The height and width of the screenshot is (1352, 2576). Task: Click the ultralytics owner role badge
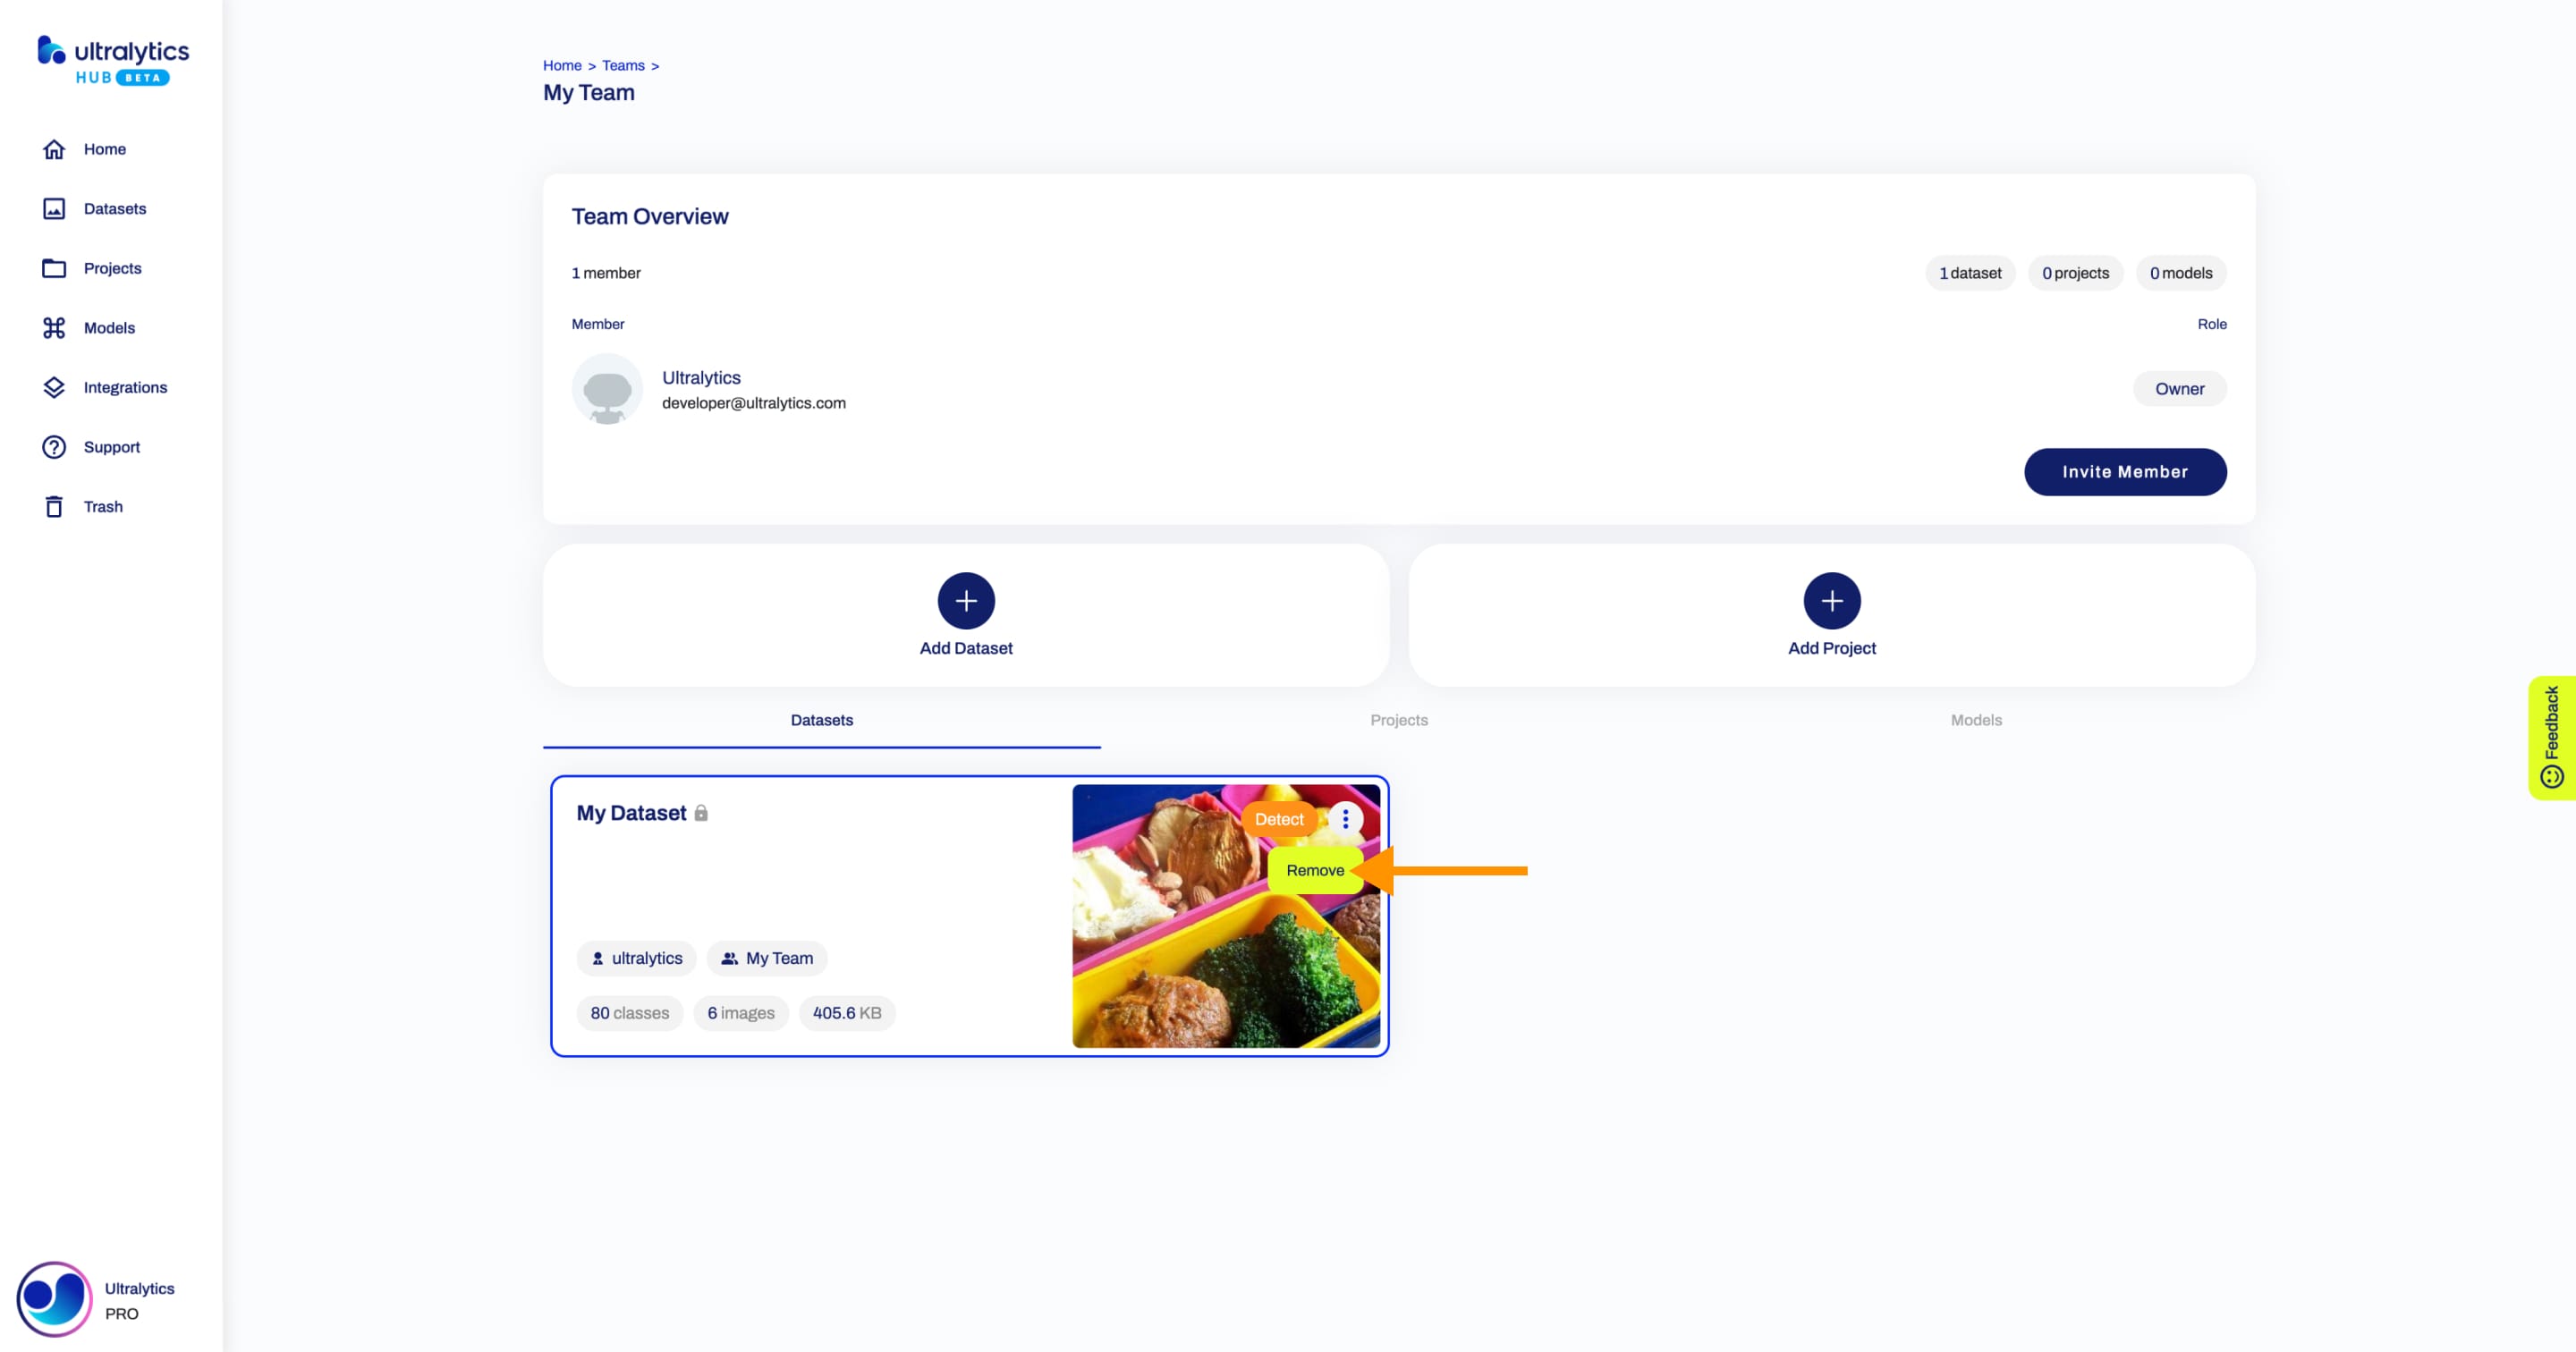2179,388
